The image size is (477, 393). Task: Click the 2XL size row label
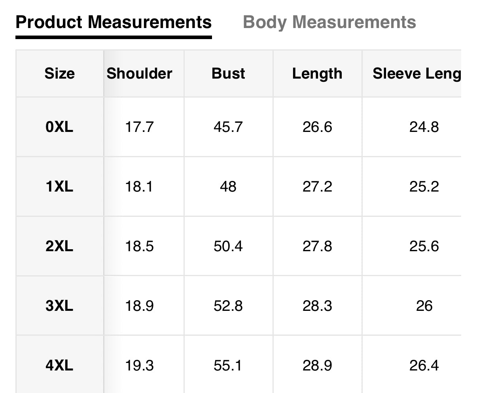tap(59, 246)
